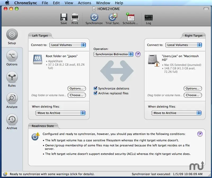Open the Actions menu
This screenshot has width=212, height=178.
85,3
